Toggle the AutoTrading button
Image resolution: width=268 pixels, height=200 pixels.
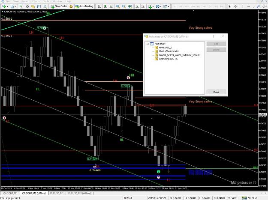coord(84,6)
